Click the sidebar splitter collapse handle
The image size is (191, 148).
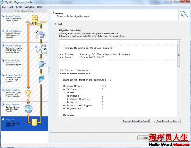49,70
